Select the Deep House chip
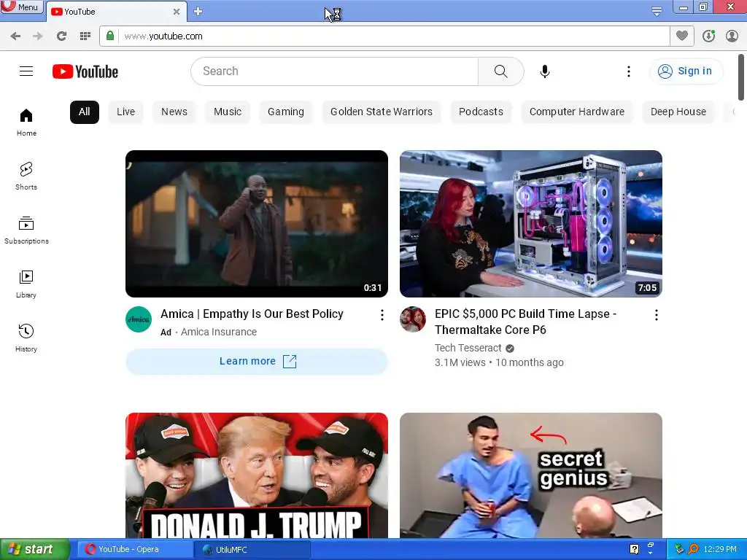This screenshot has width=747, height=560. coord(678,112)
